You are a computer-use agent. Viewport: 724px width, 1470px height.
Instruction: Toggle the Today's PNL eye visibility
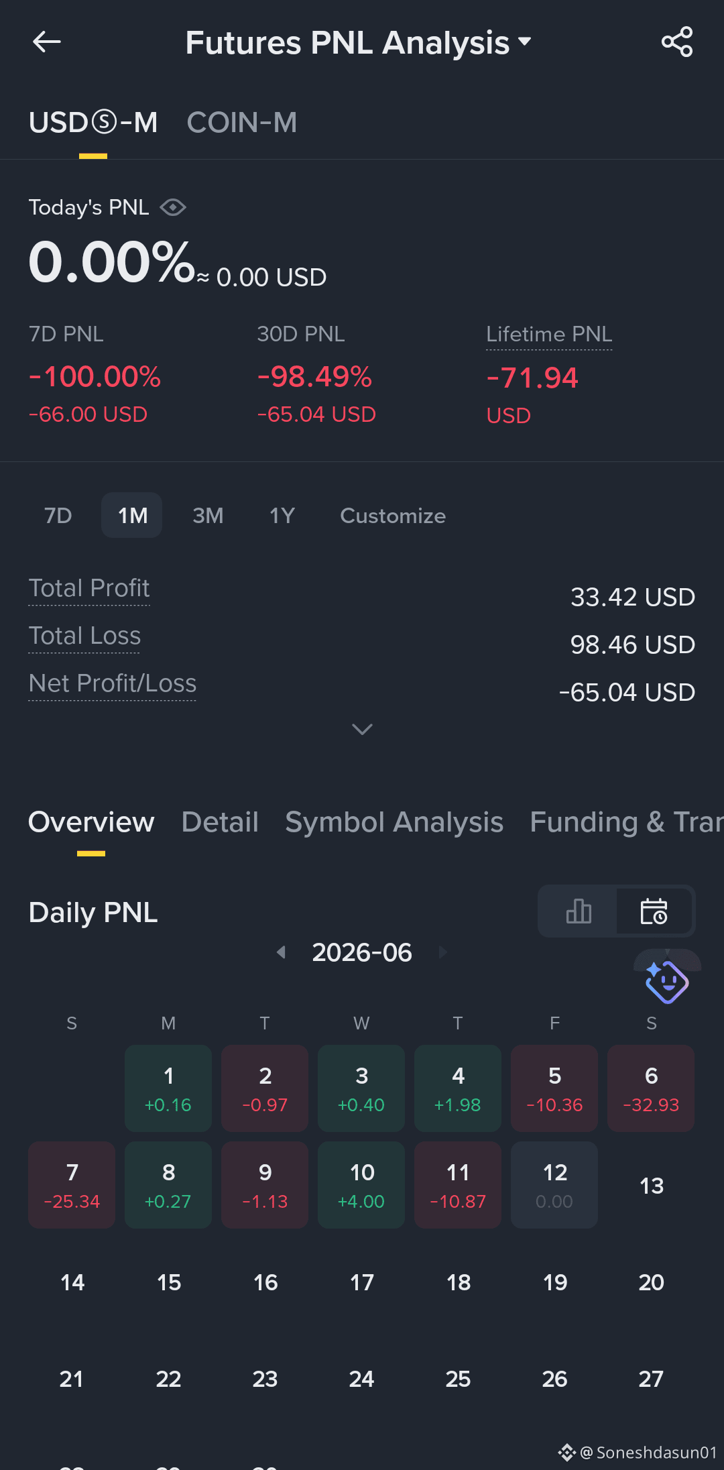173,208
